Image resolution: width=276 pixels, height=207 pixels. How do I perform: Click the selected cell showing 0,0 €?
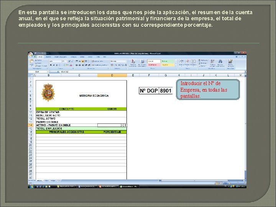pyautogui.click(x=112, y=125)
